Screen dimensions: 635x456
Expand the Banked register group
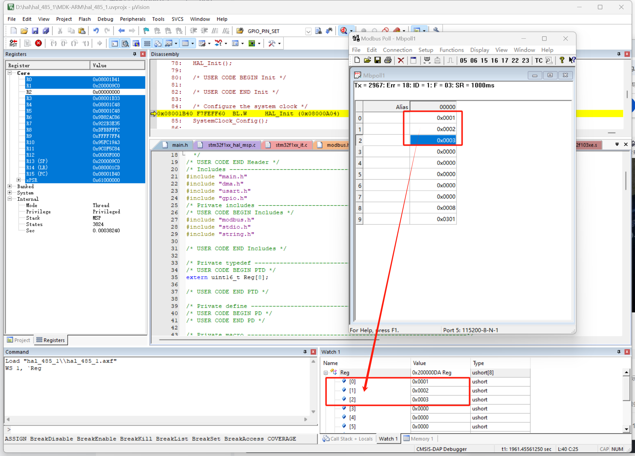pyautogui.click(x=10, y=186)
